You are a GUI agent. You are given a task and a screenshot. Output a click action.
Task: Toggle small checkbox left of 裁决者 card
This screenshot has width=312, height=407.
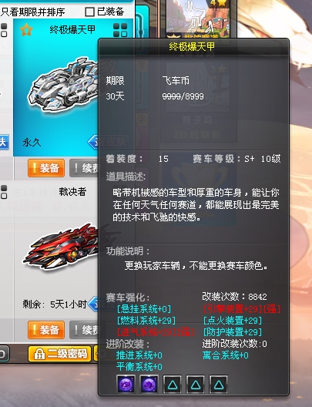tap(4, 192)
